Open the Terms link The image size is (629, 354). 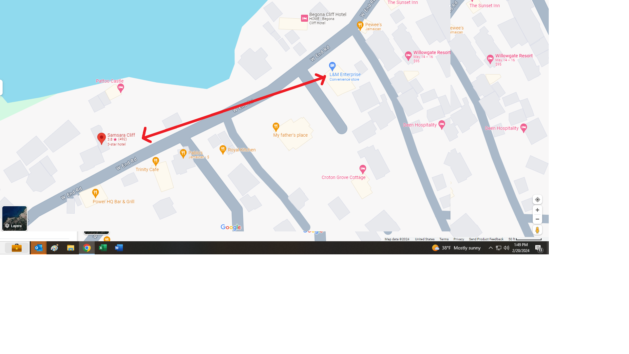[x=444, y=239]
